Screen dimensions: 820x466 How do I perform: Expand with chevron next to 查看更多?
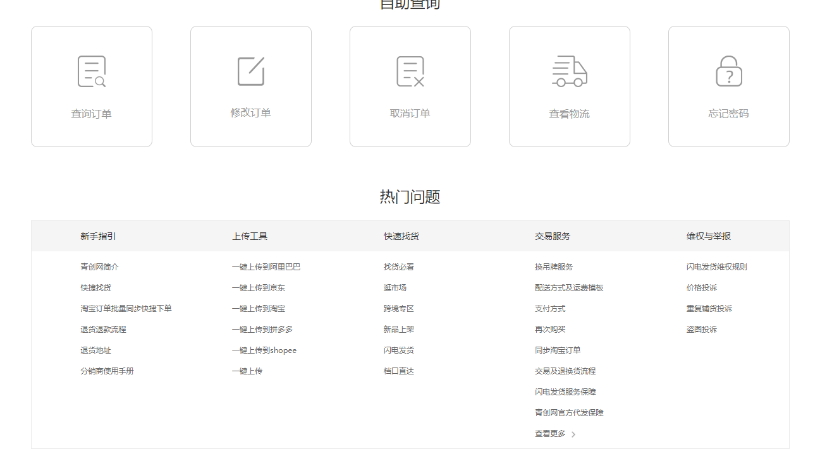[x=573, y=434]
